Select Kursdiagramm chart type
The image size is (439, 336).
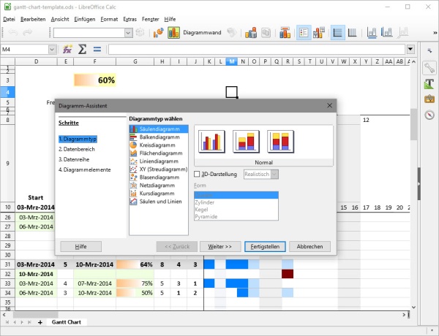159,194
